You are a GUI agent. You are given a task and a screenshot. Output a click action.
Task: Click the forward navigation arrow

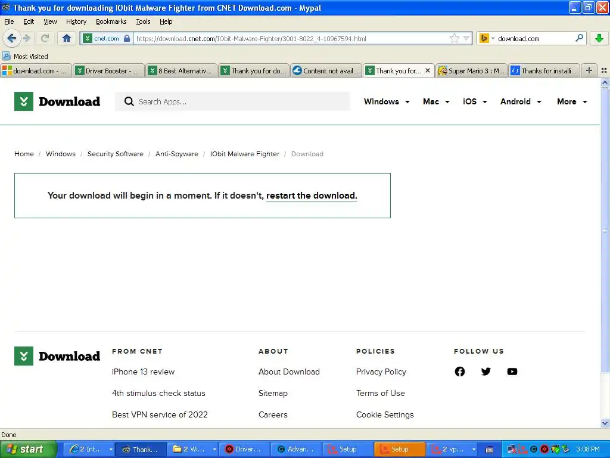(27, 38)
